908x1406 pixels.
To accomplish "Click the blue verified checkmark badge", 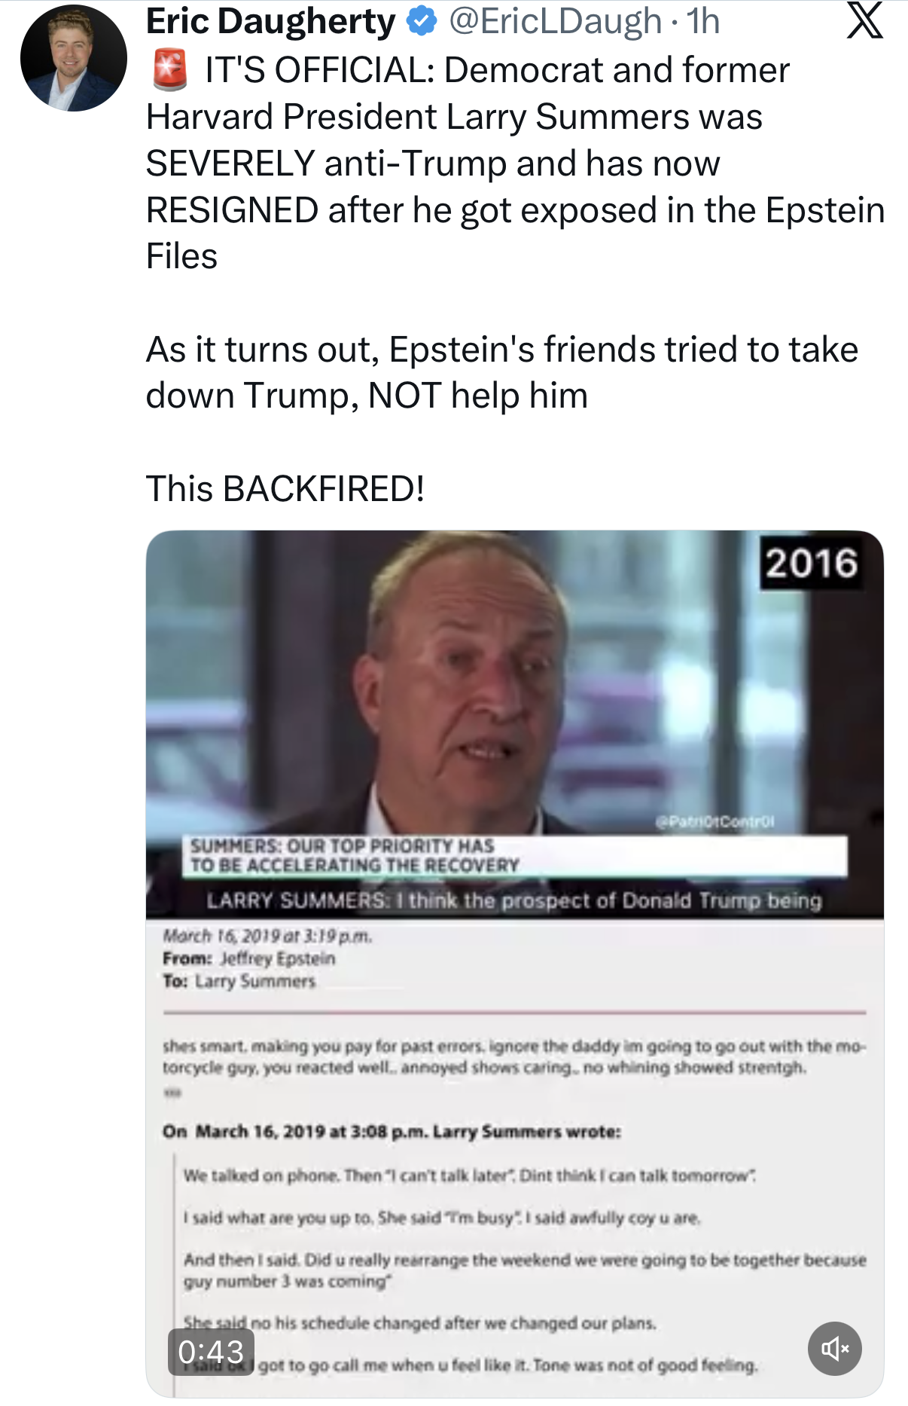I will 422,21.
